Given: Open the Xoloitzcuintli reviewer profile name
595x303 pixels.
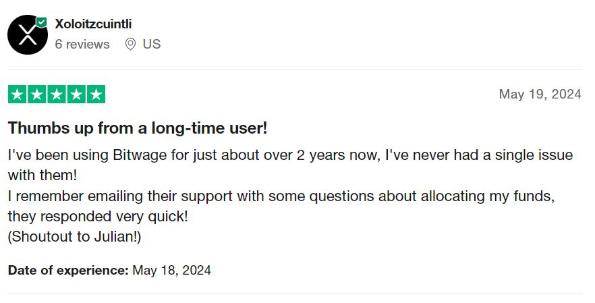Looking at the screenshot, I should 93,24.
